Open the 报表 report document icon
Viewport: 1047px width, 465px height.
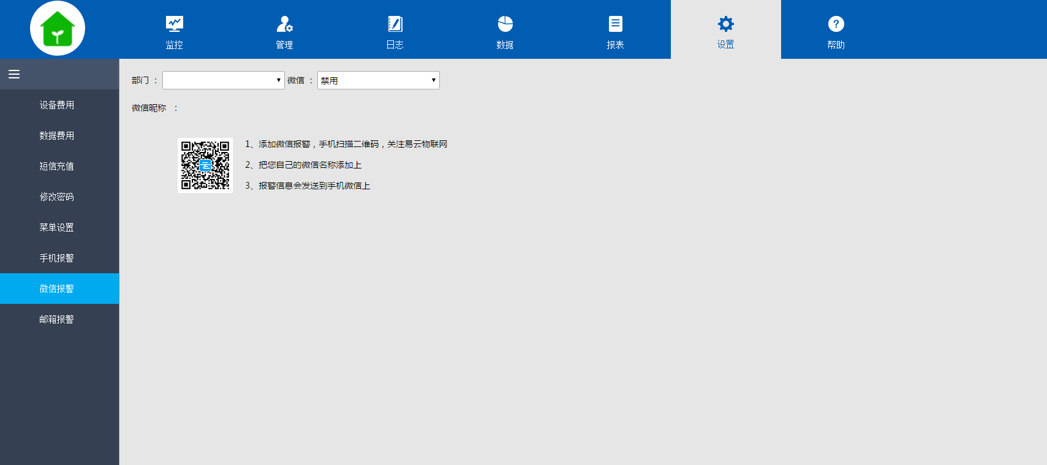[616, 24]
